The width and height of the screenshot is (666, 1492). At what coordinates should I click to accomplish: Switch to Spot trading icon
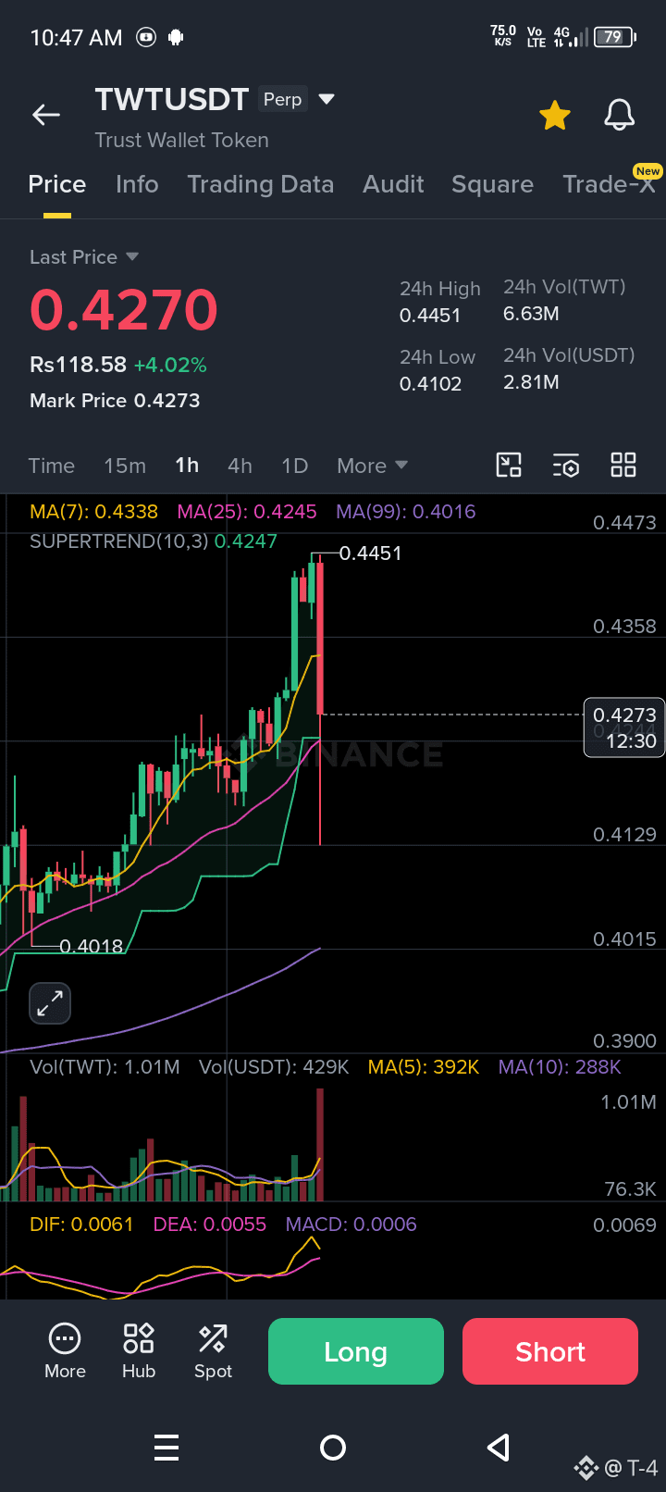[213, 1351]
